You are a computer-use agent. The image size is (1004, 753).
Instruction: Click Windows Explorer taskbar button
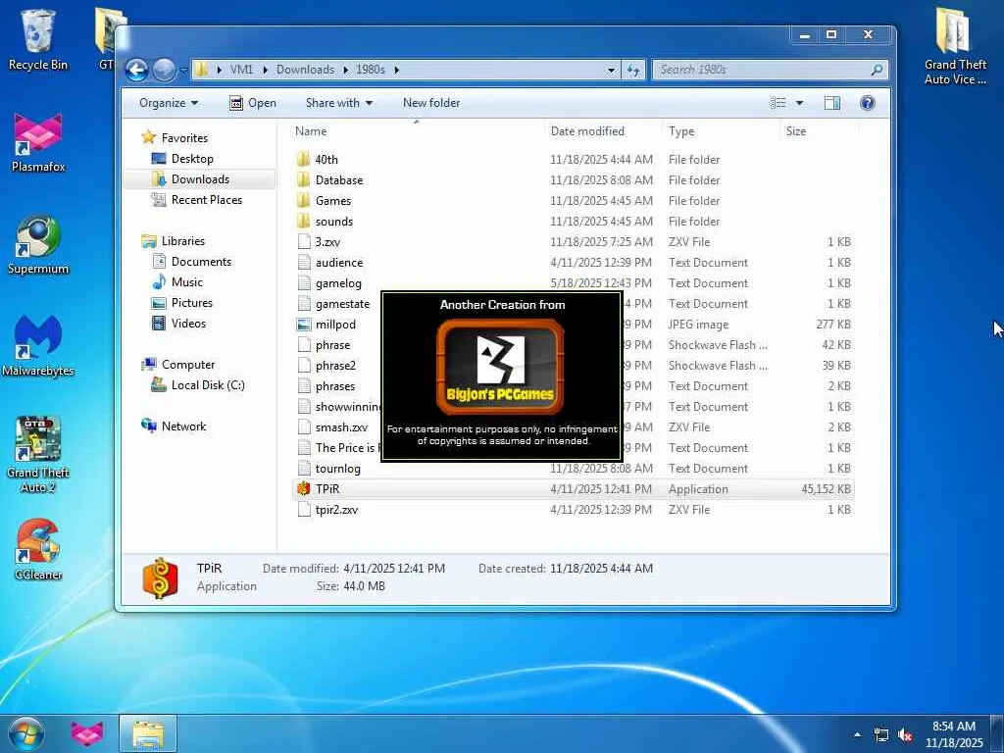coord(148,733)
